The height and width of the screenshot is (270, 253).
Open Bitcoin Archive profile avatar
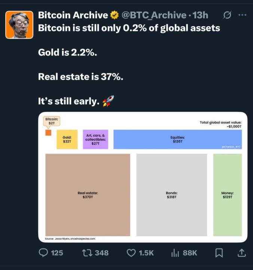tap(19, 25)
